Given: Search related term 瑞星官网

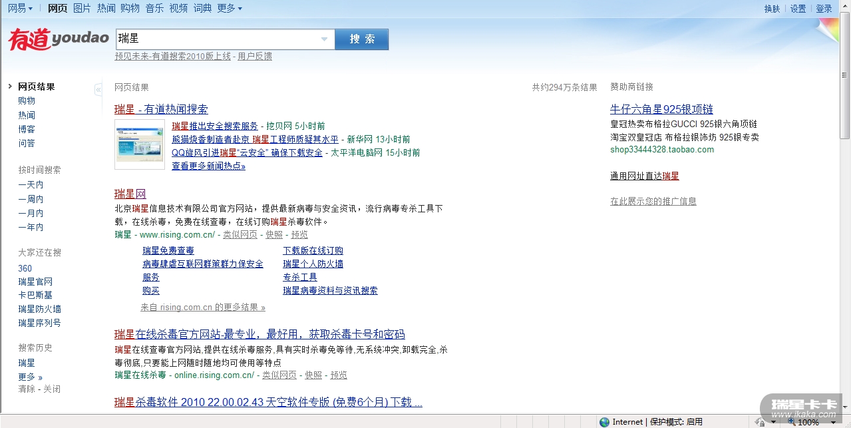Looking at the screenshot, I should pos(35,282).
